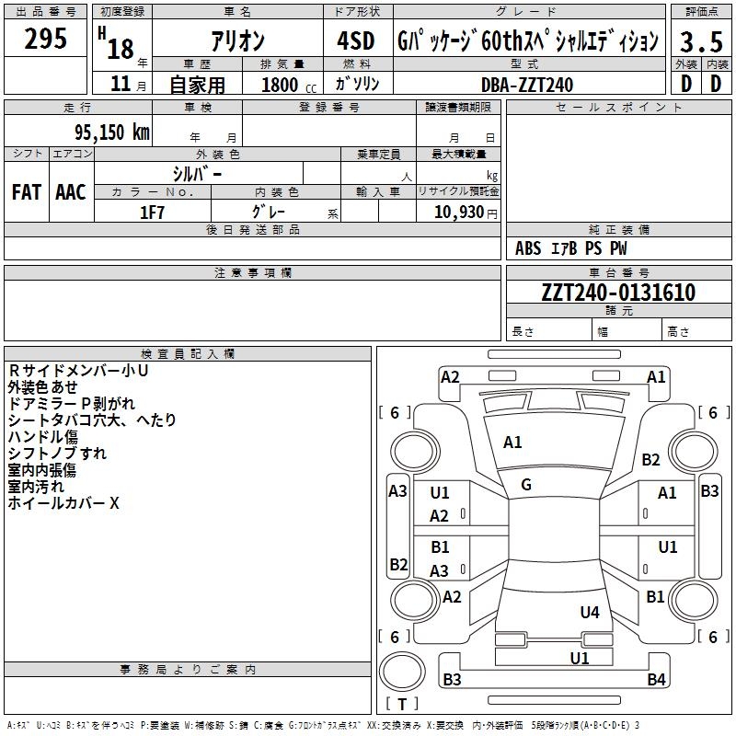The height and width of the screenshot is (736, 736).
Task: Click the 高さ dimension cell
Action: coord(696,331)
